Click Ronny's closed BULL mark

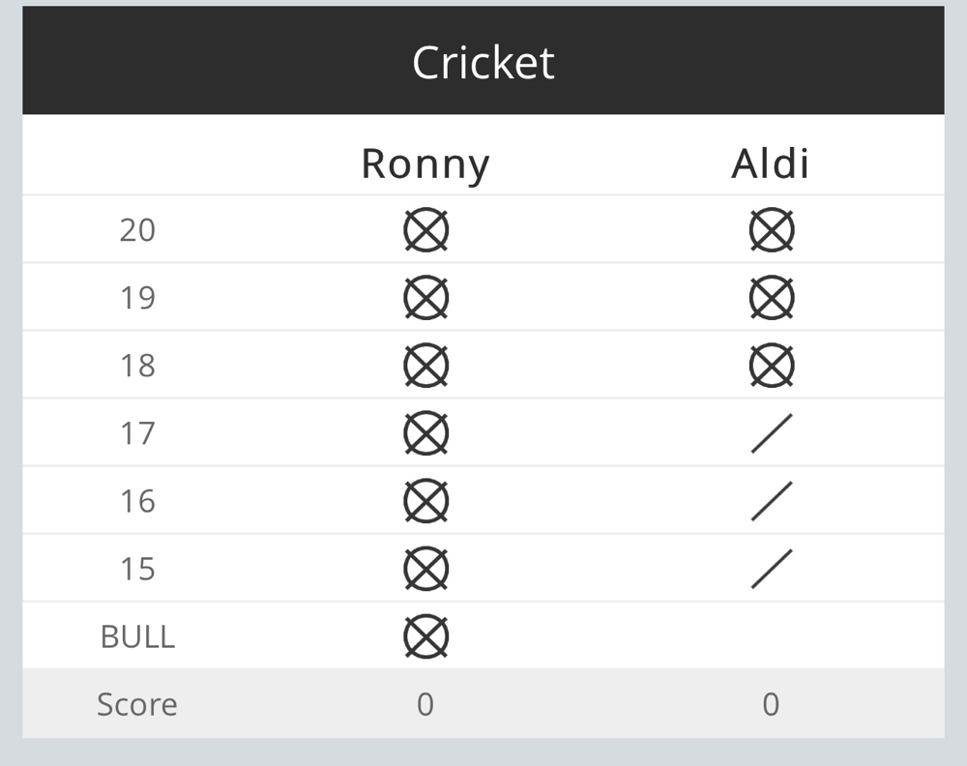[425, 637]
